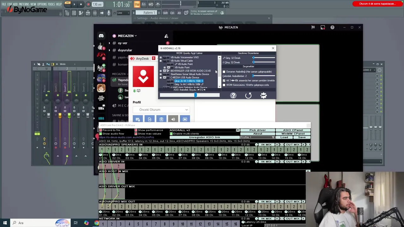Open FL Studio mixer toolbar icon
The height and width of the screenshot is (227, 404).
pyautogui.click(x=95, y=13)
